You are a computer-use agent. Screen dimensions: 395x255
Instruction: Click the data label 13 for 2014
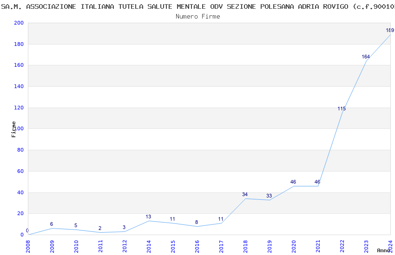pyautogui.click(x=148, y=217)
